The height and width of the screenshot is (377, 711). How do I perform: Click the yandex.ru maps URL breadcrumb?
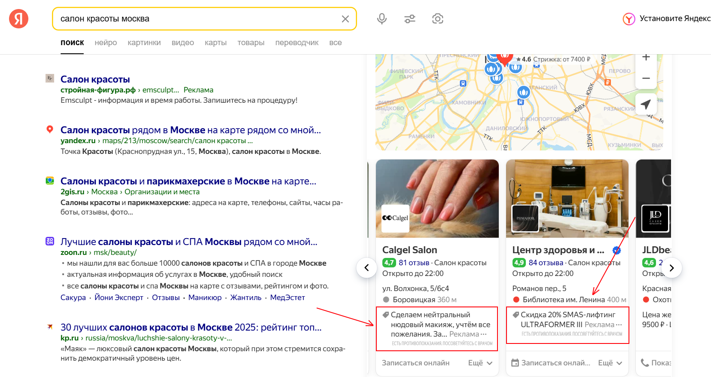click(177, 141)
